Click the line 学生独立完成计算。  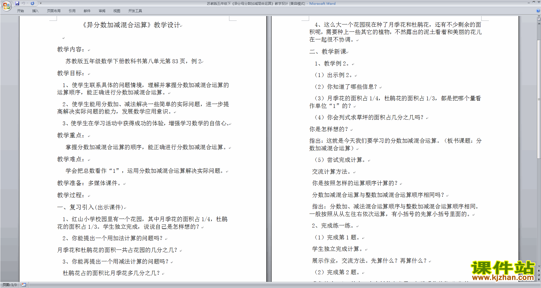(338, 249)
